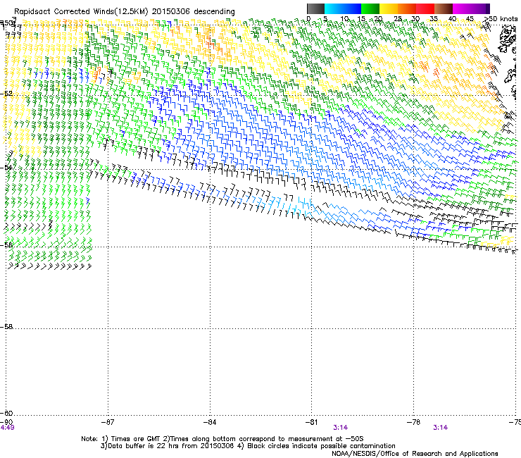Click the -60 latitude axis label
Image resolution: width=521 pixels, height=458 pixels.
pos(6,414)
